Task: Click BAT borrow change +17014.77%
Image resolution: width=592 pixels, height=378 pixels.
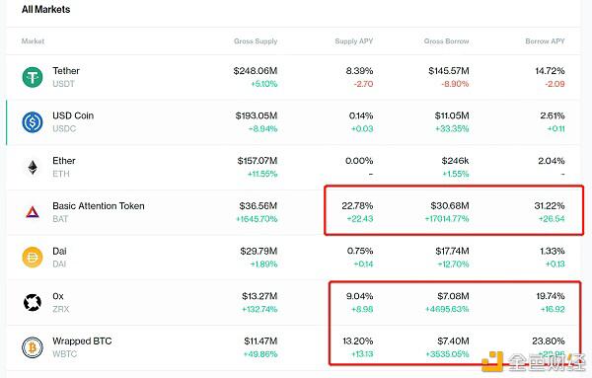Action: (x=447, y=219)
